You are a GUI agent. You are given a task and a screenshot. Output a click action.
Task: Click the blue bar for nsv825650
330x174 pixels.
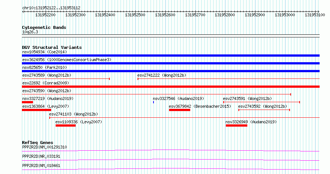coord(171,71)
